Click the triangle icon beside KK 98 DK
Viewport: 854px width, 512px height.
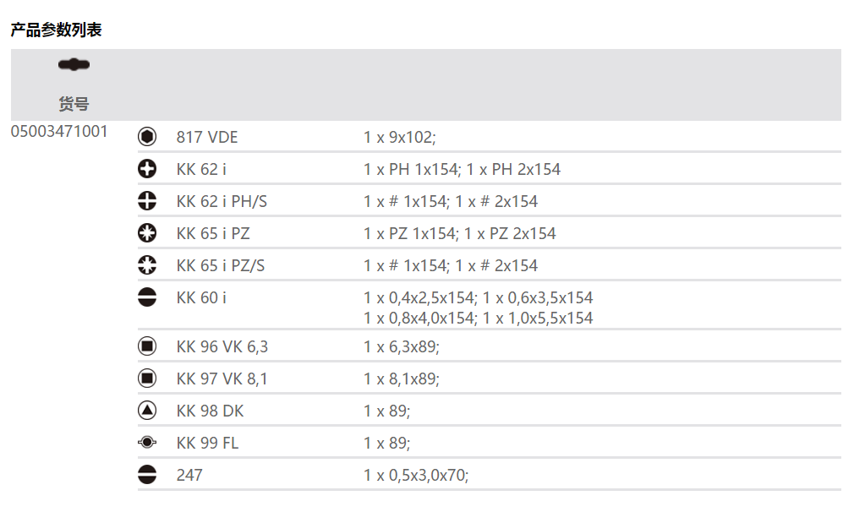click(x=147, y=411)
